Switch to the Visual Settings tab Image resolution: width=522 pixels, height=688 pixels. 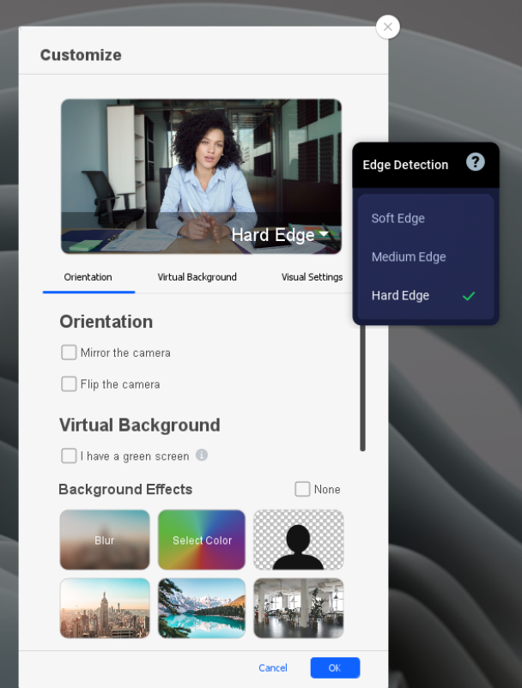click(x=312, y=277)
